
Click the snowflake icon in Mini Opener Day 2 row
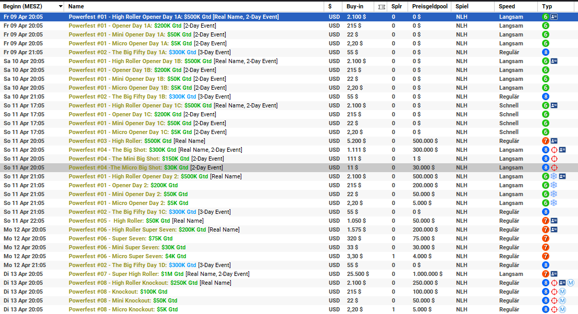point(554,194)
